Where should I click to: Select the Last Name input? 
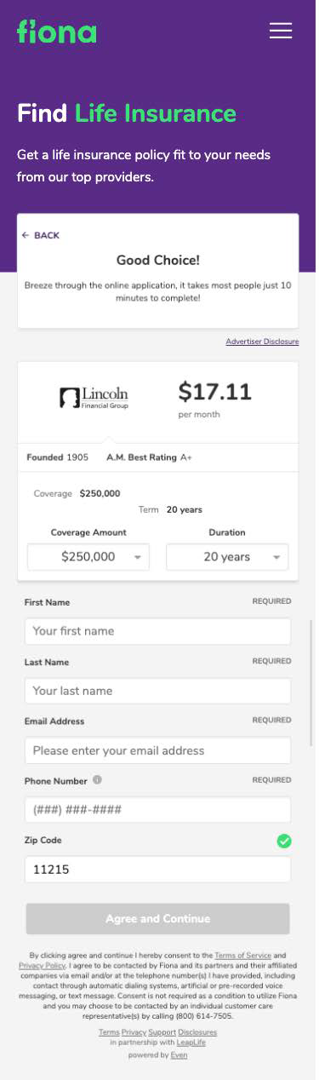point(158,691)
